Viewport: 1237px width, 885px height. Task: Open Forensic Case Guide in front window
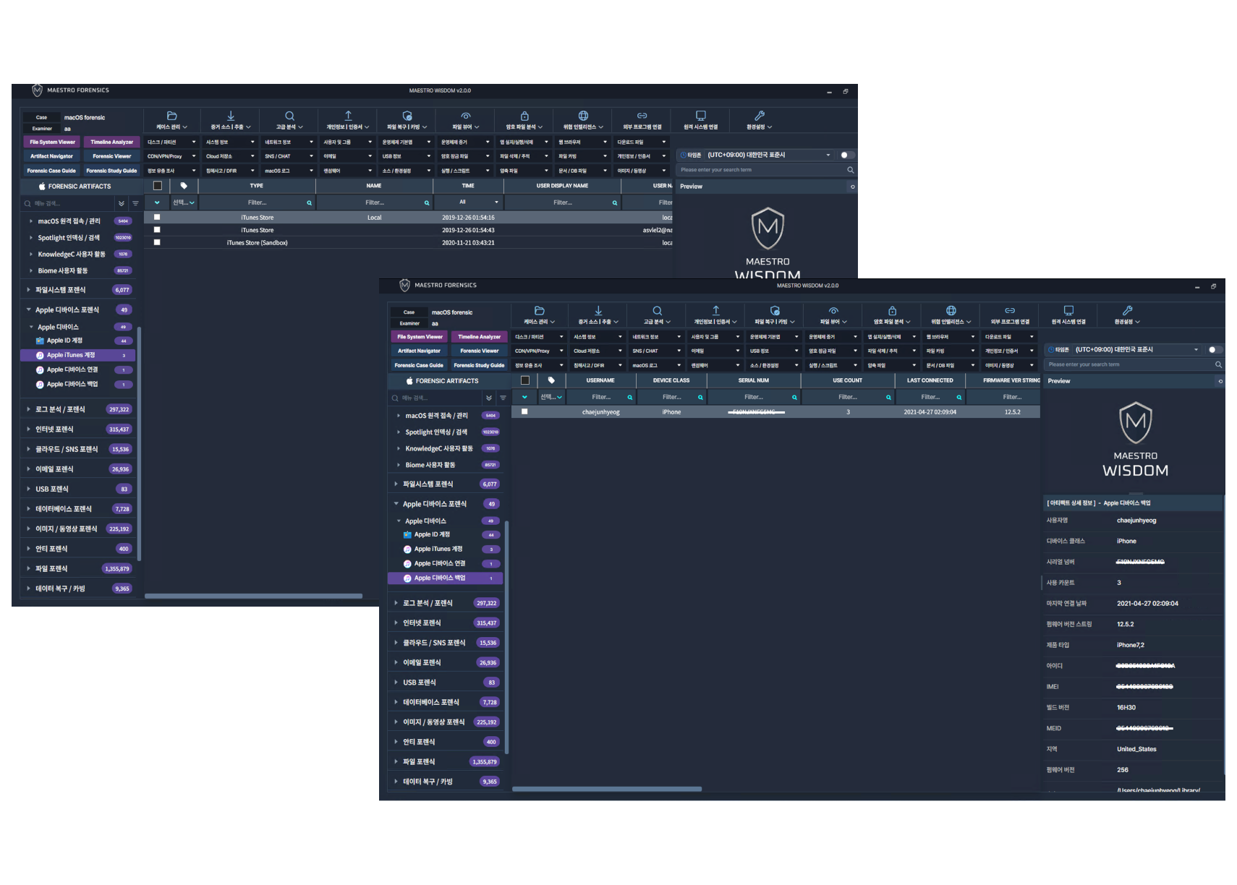coord(420,366)
